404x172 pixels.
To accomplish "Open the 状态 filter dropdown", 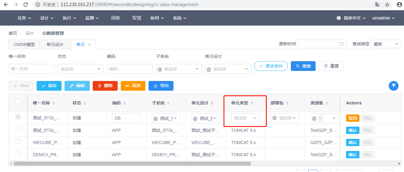I will click(x=81, y=69).
